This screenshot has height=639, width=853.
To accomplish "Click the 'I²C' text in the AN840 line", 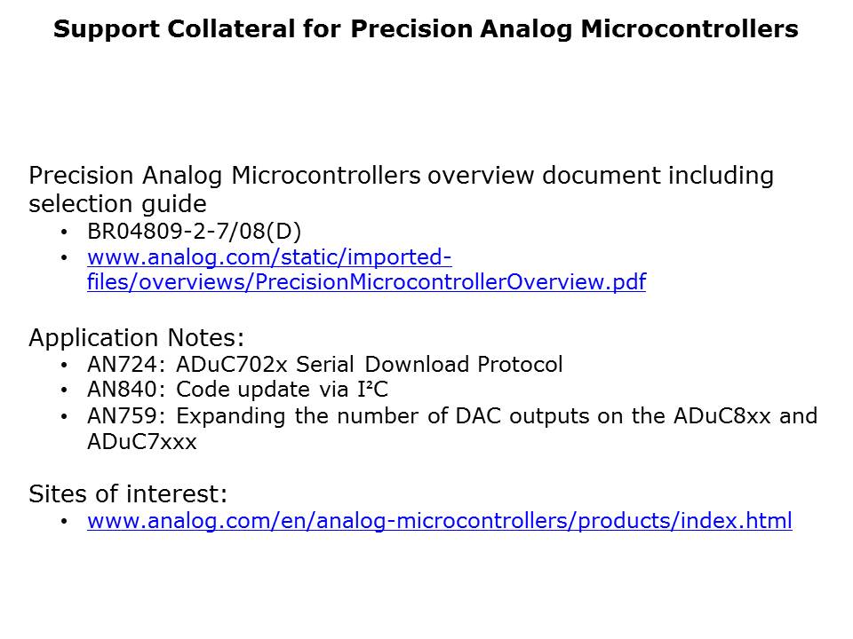I will click(371, 390).
